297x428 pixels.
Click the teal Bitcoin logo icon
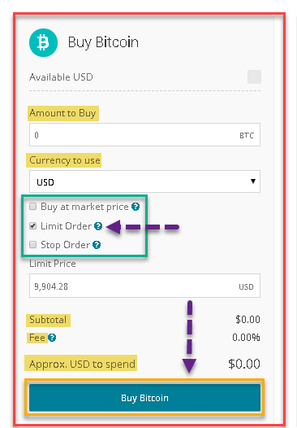tap(43, 42)
